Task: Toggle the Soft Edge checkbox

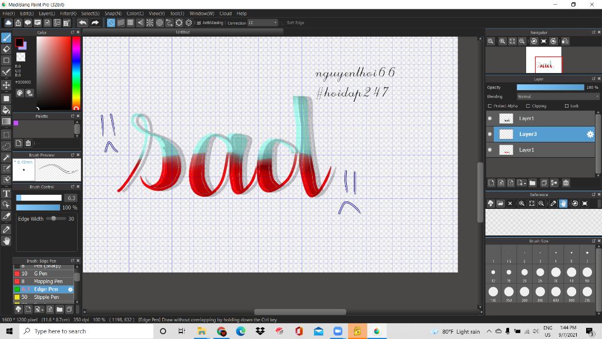Action: (283, 23)
